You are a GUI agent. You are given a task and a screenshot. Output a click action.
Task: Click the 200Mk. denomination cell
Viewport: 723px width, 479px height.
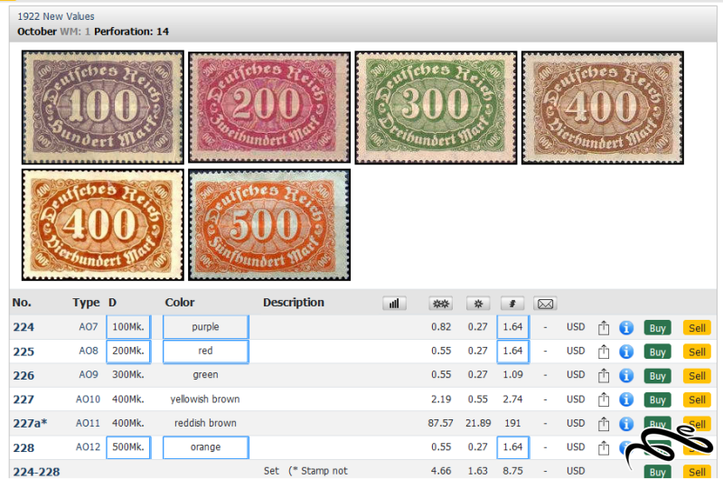click(128, 351)
